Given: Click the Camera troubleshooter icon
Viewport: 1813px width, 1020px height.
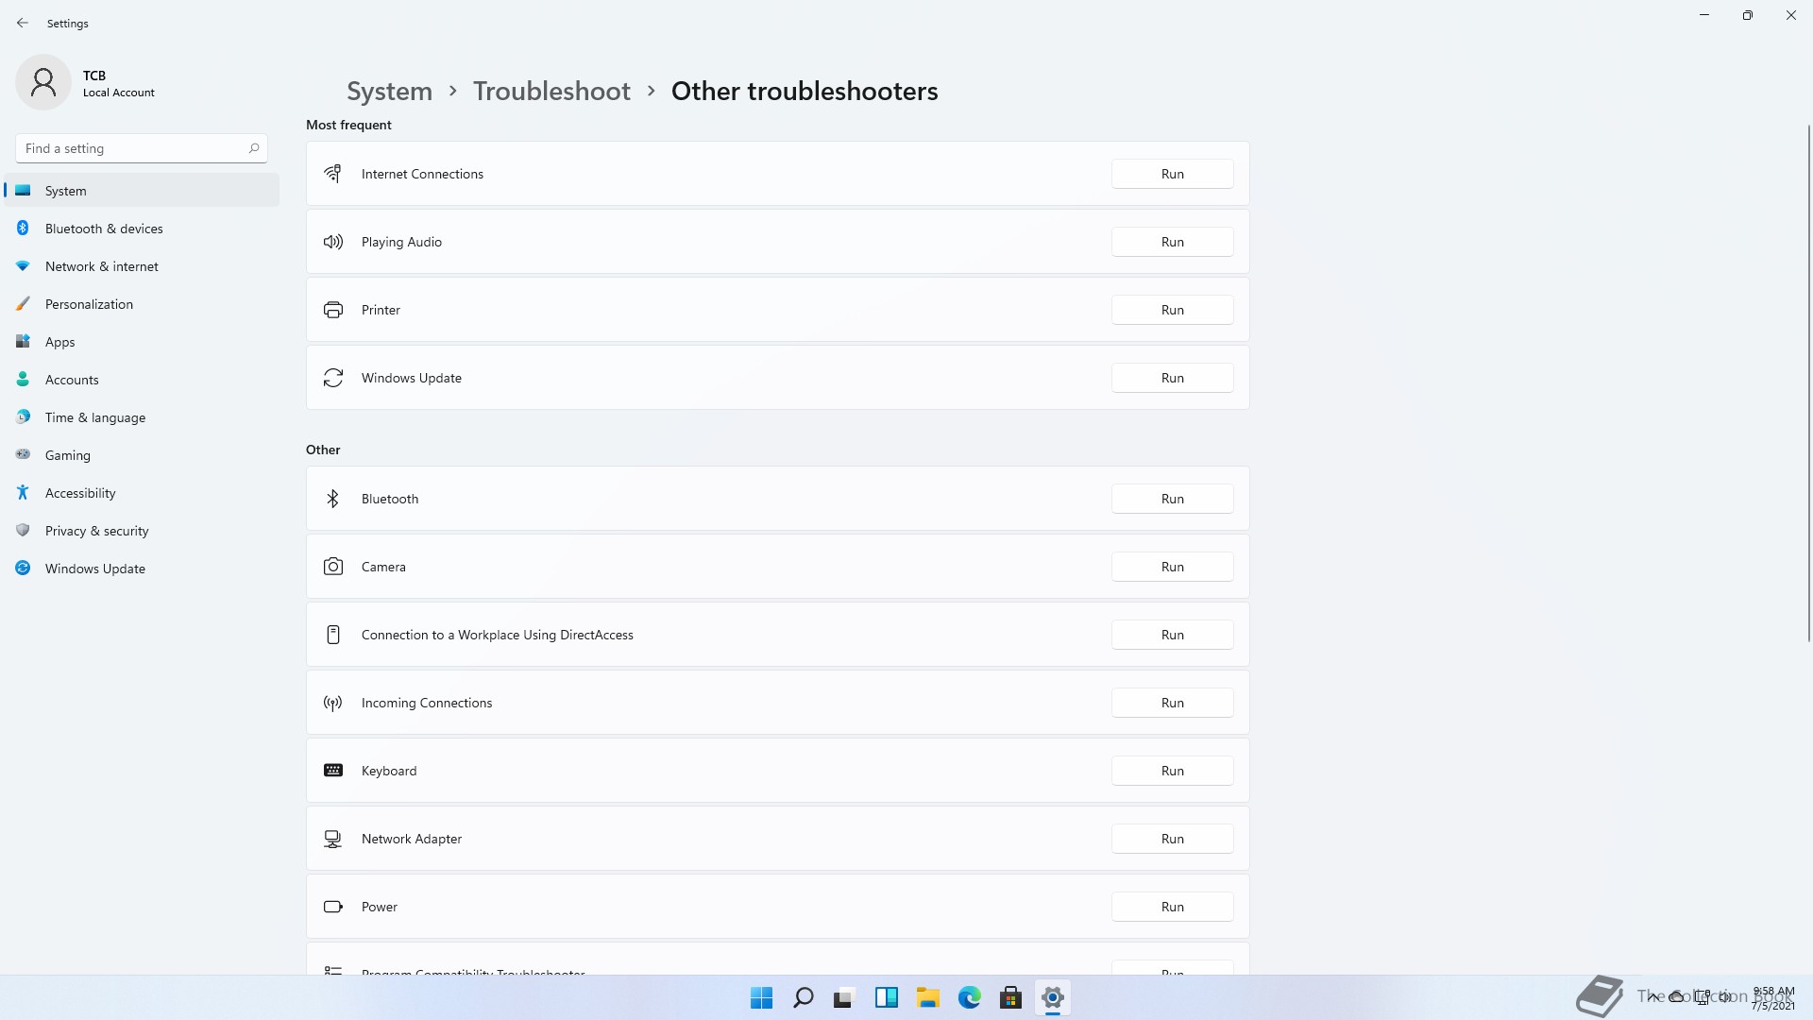Looking at the screenshot, I should click(332, 567).
